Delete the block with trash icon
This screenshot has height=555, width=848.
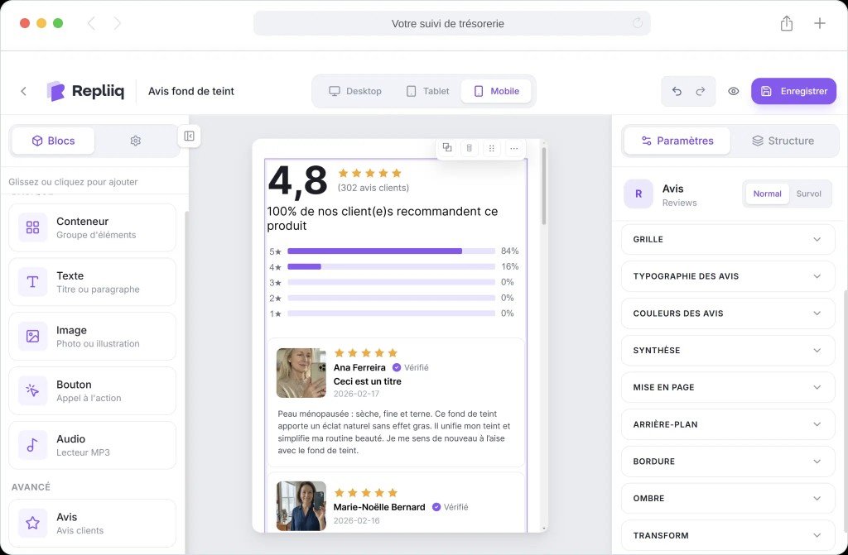[x=469, y=148]
